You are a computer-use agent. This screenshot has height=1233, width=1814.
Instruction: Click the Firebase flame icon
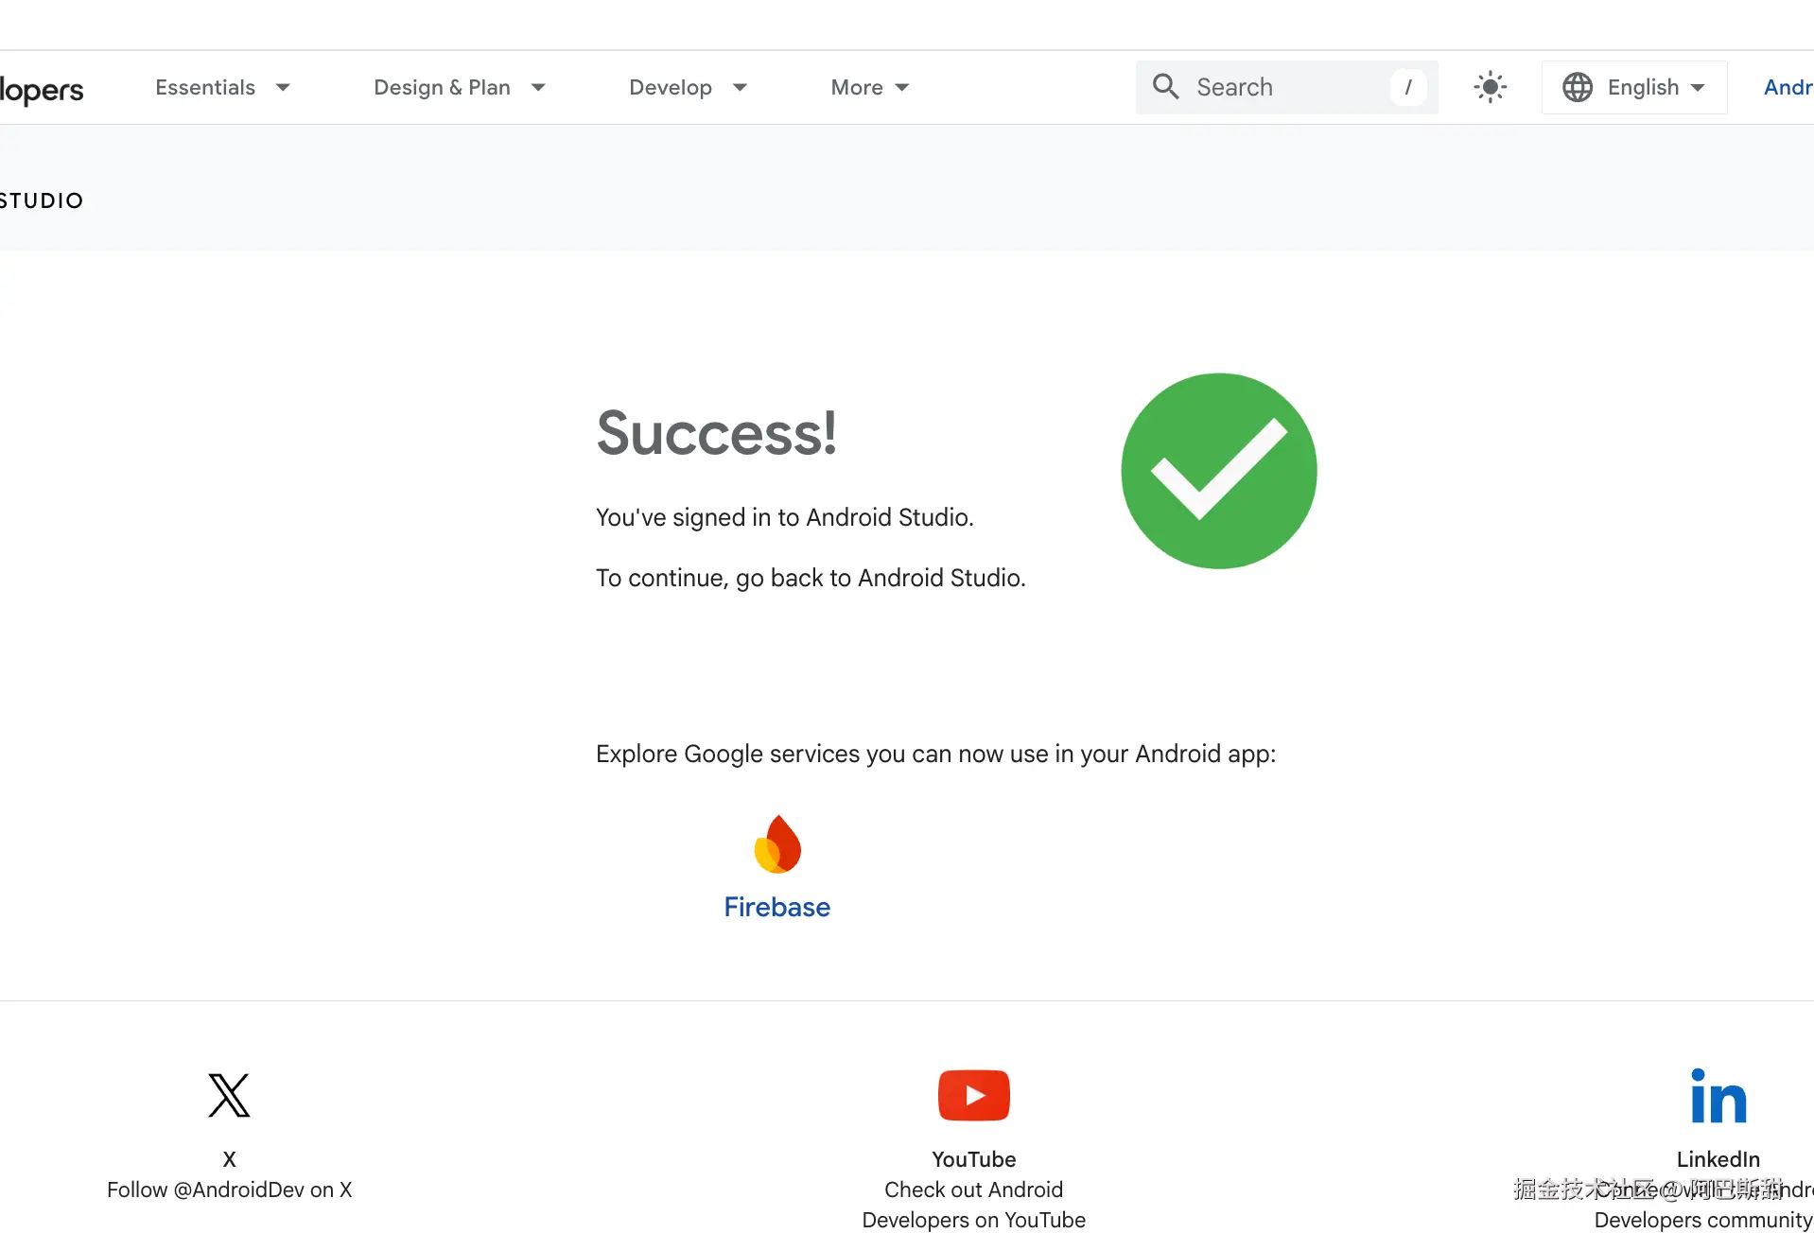(777, 843)
